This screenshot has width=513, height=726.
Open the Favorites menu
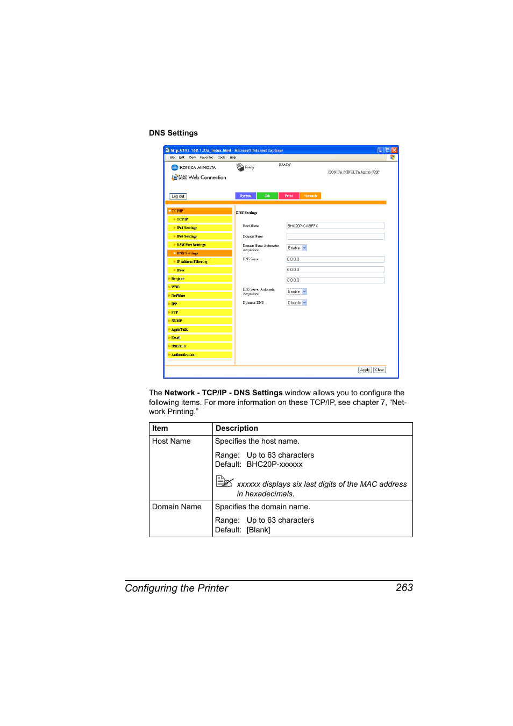click(207, 158)
